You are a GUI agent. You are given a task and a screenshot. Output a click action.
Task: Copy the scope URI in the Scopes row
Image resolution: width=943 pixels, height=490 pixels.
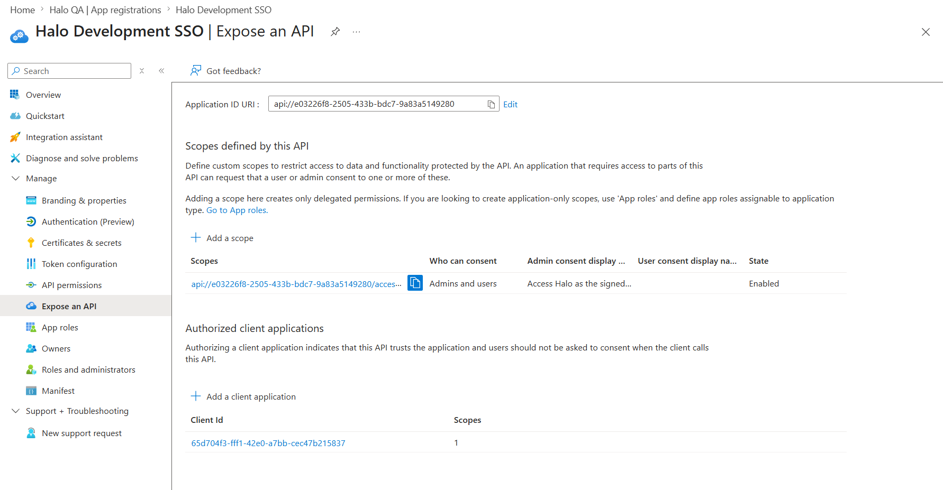click(415, 283)
